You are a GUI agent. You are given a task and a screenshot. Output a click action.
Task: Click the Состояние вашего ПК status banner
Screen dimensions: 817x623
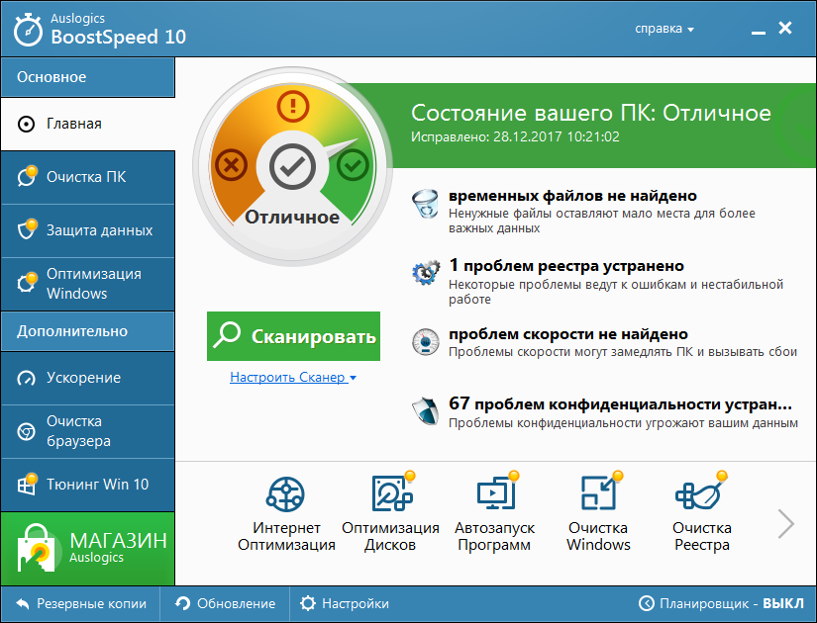click(x=591, y=113)
